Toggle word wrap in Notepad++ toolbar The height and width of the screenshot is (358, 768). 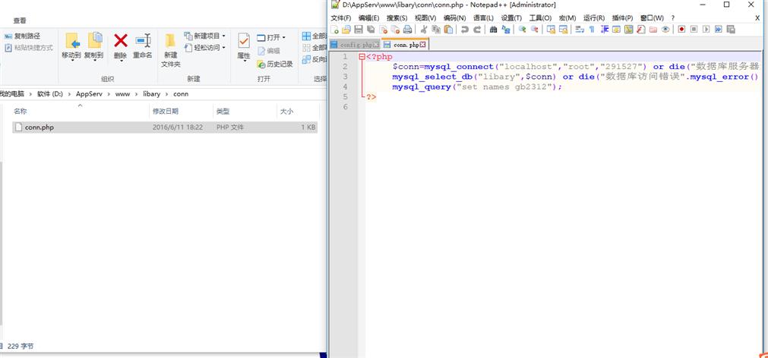point(579,30)
